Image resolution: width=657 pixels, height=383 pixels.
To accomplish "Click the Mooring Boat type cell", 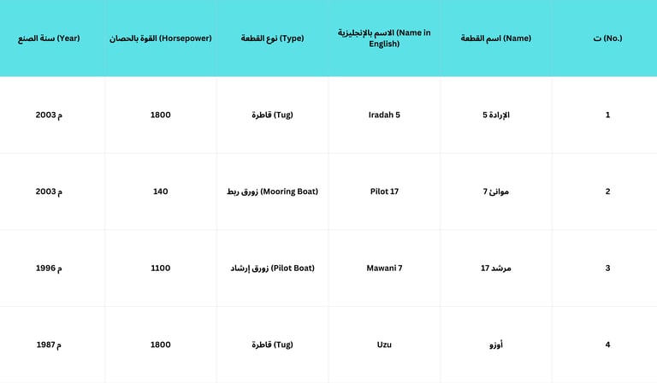I will click(x=272, y=191).
